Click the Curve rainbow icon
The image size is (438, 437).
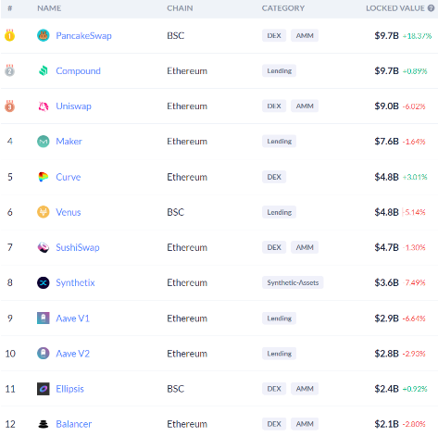coord(44,177)
